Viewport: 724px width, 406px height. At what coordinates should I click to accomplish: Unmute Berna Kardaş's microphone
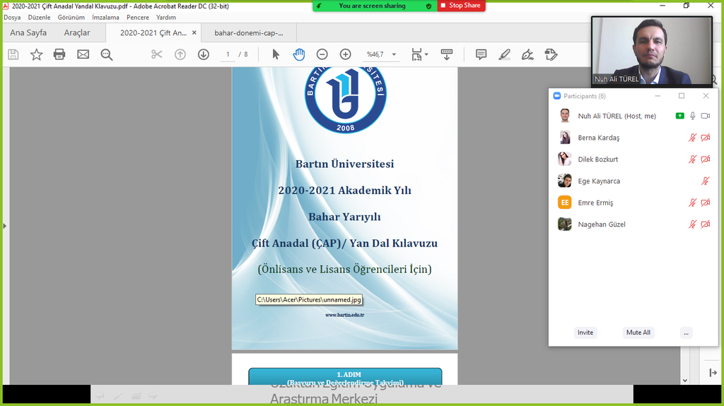pos(693,138)
